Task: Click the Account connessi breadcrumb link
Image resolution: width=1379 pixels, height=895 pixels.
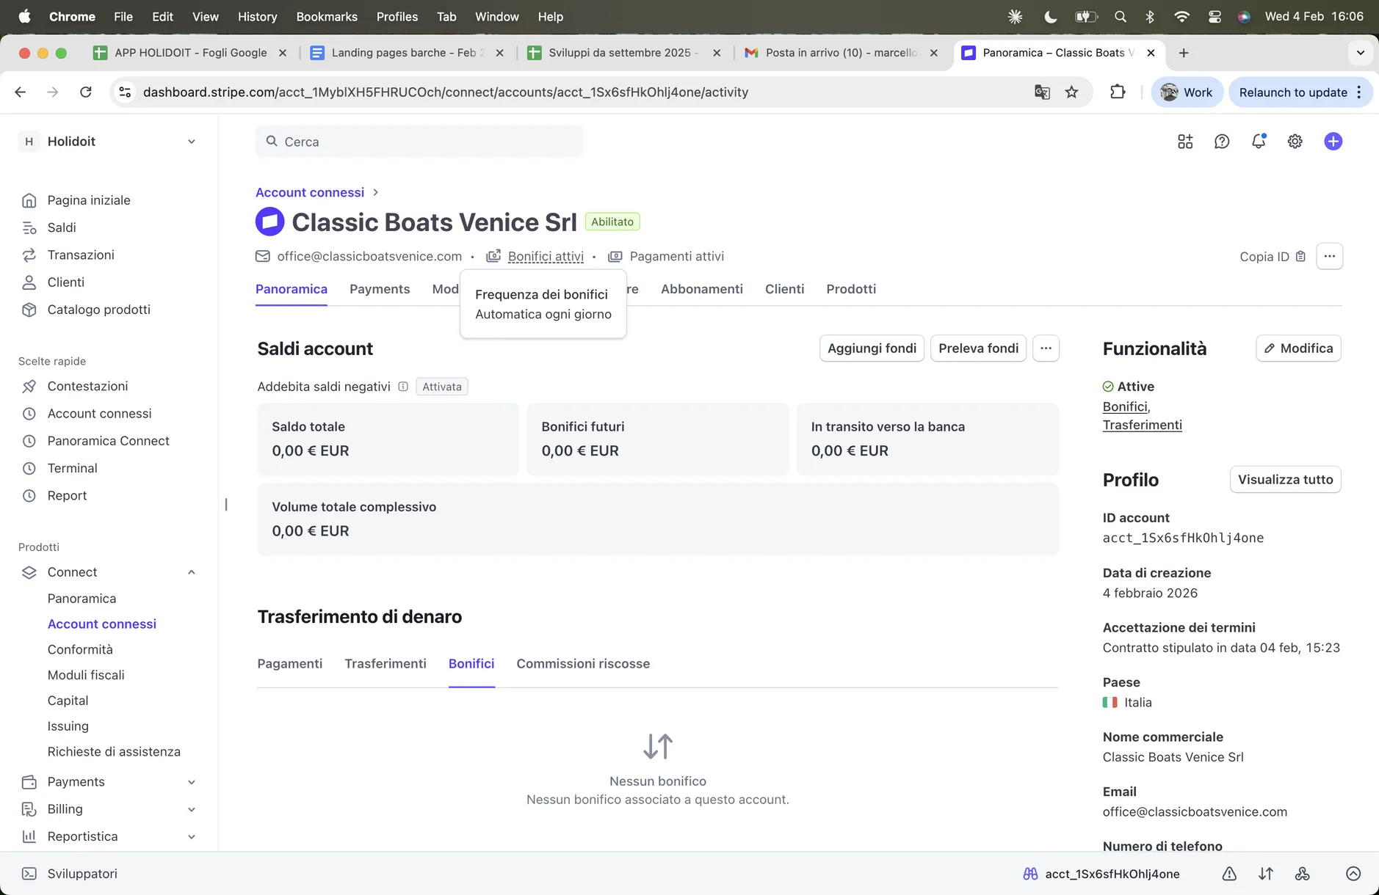Action: (x=309, y=192)
